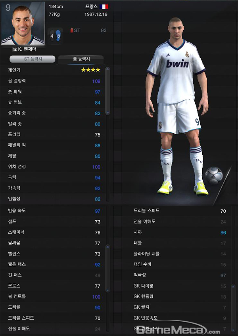Click the Real Madrid crest on the jersey

pos(187,54)
